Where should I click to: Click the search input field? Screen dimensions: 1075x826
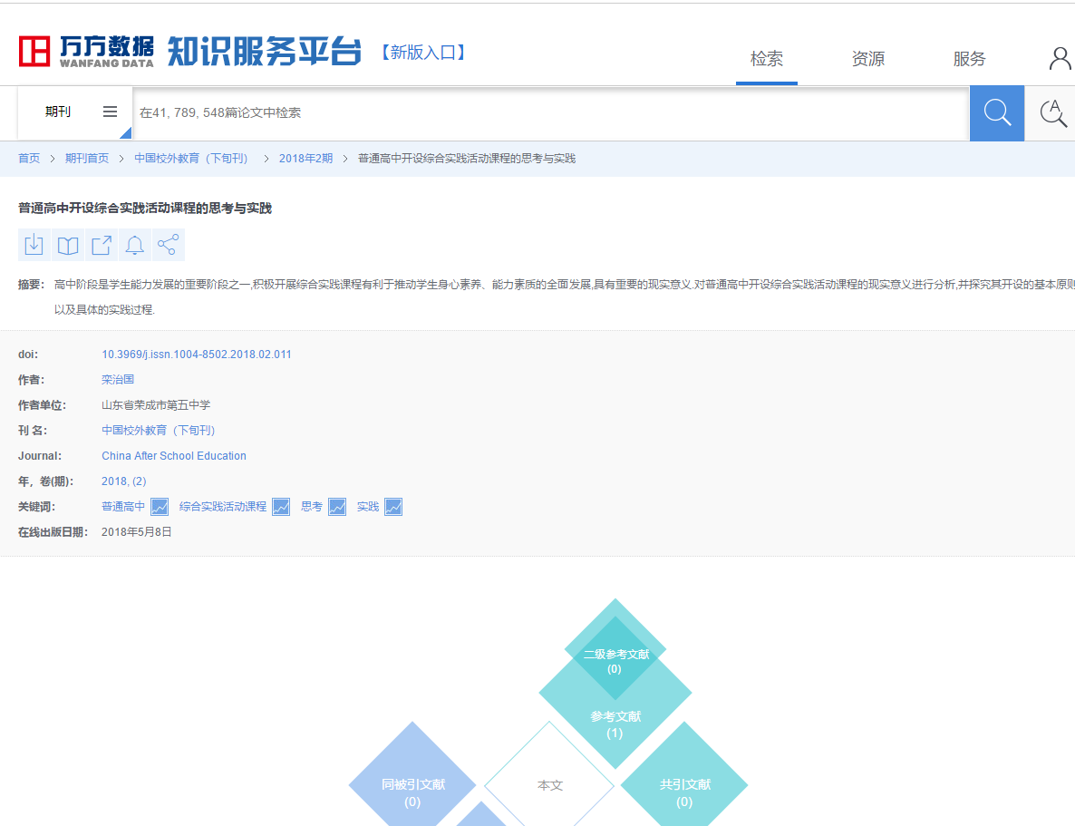pyautogui.click(x=550, y=113)
